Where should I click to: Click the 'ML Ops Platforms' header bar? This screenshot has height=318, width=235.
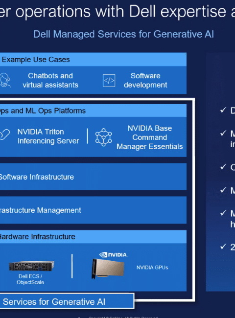click(x=93, y=111)
